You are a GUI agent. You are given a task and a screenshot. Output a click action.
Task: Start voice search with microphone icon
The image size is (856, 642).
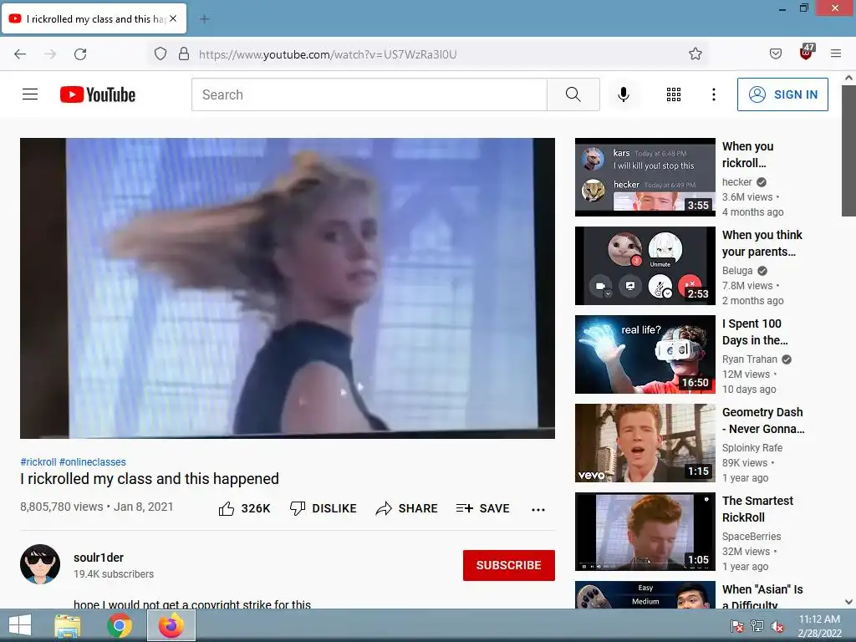624,94
